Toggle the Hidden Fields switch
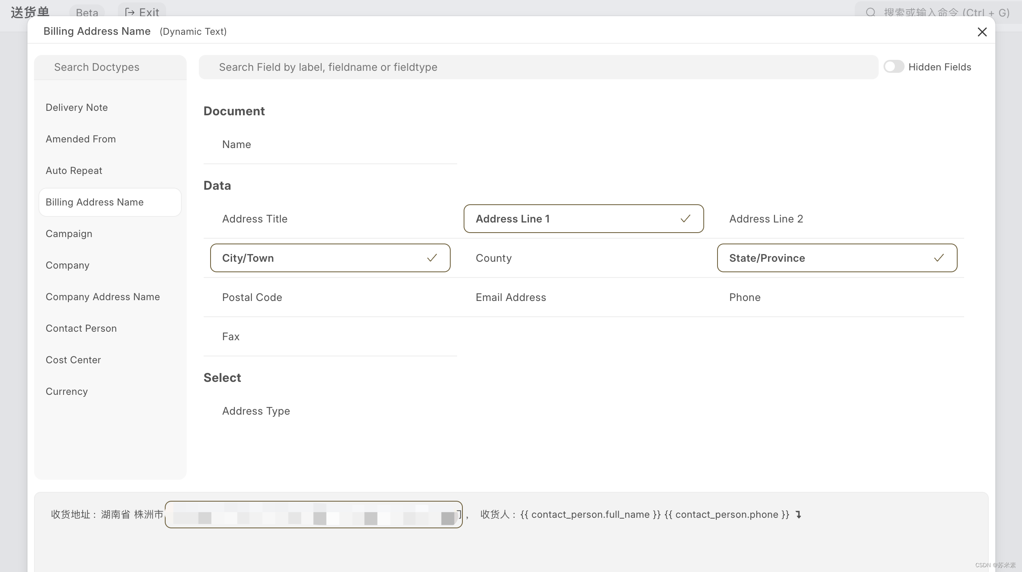 pos(893,67)
